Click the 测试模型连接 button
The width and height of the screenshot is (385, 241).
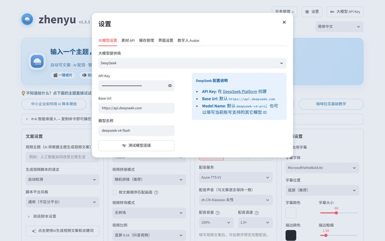(x=136, y=145)
